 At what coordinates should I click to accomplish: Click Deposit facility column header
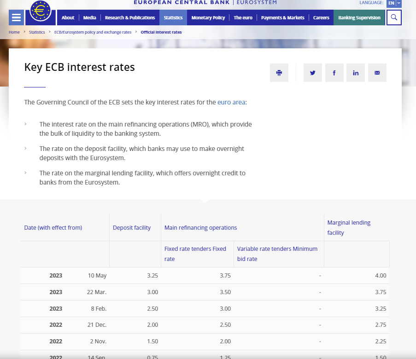point(132,228)
